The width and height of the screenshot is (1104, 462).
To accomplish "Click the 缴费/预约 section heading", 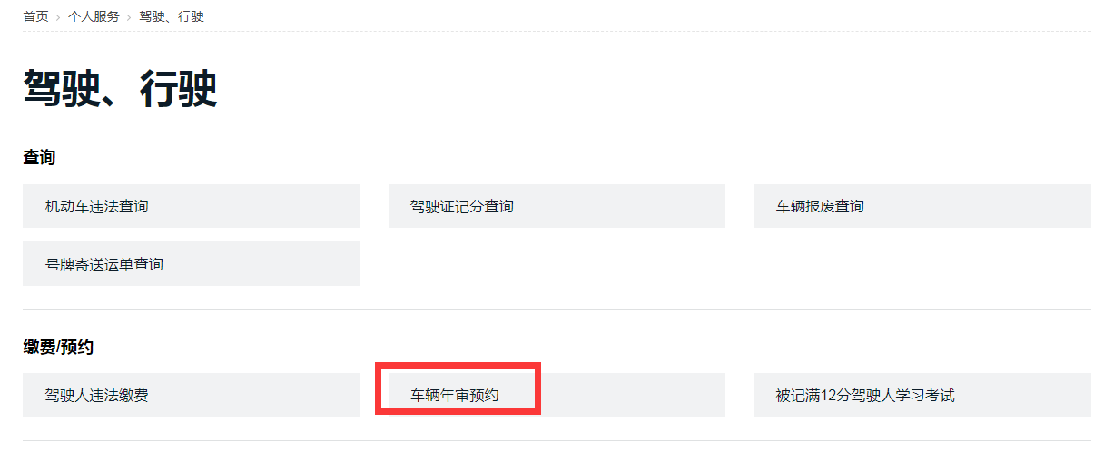I will pos(58,346).
